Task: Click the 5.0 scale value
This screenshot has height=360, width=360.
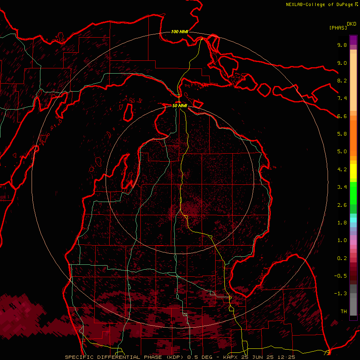Action: click(342, 152)
